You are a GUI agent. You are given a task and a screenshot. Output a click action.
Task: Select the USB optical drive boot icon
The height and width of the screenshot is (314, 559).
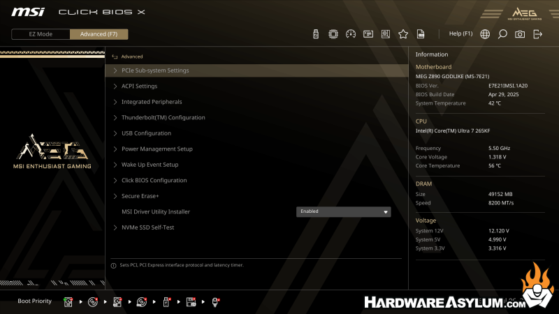142,302
